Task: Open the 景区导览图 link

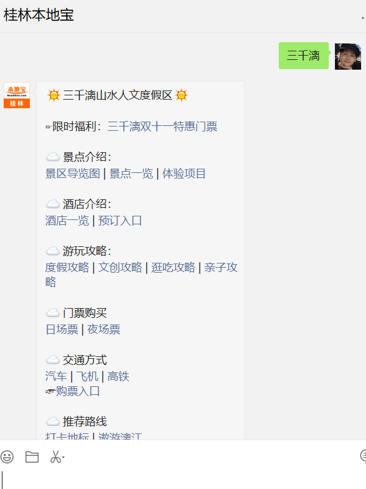Action: 73,174
